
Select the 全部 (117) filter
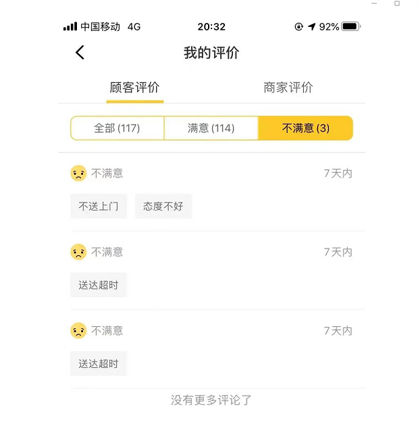pyautogui.click(x=117, y=128)
